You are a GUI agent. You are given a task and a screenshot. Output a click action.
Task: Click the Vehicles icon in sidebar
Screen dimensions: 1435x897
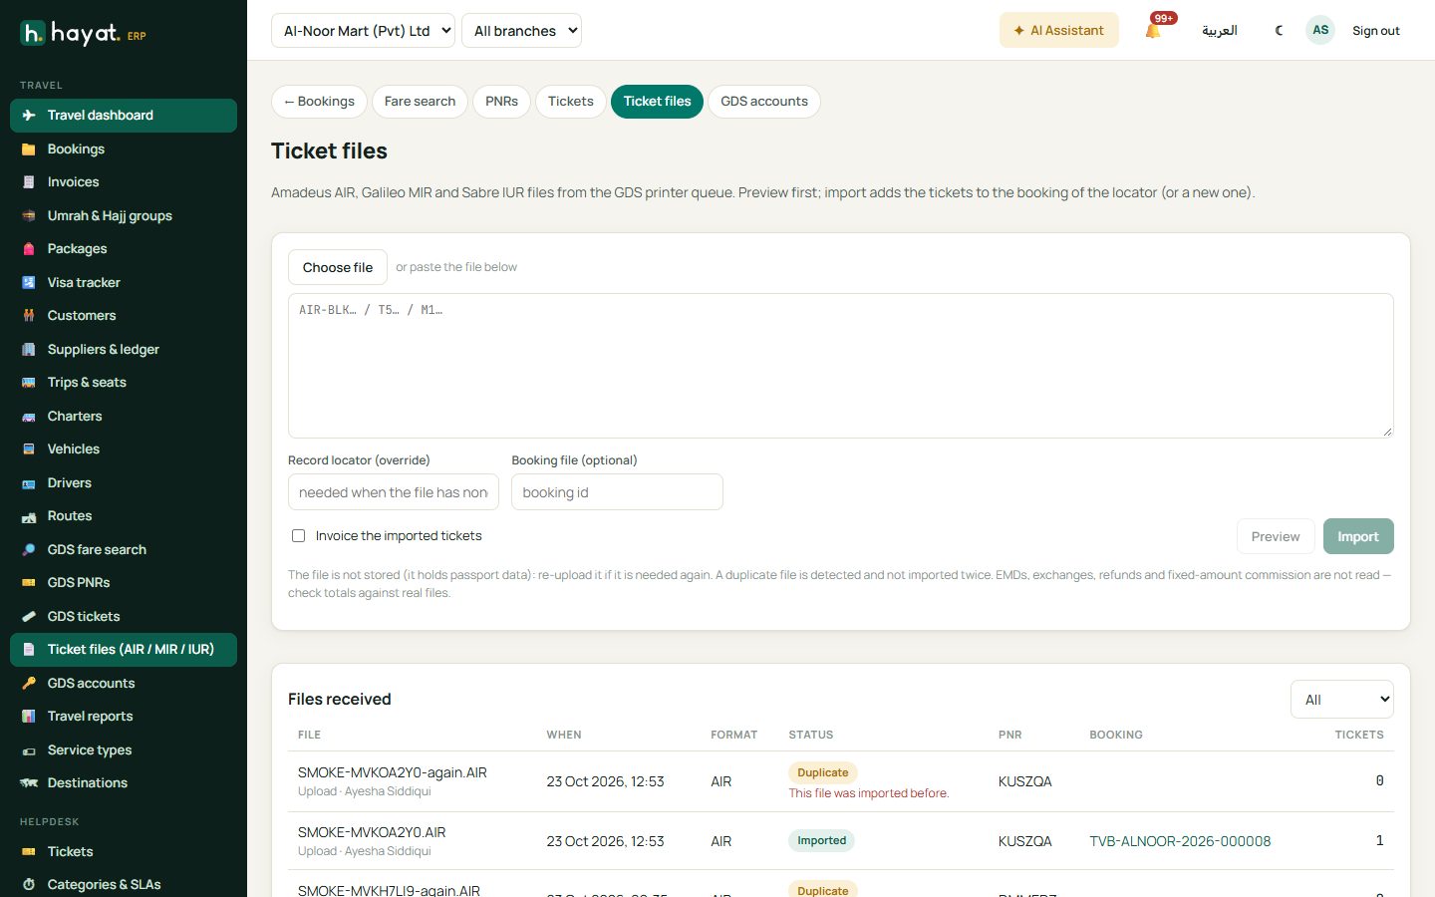29,449
